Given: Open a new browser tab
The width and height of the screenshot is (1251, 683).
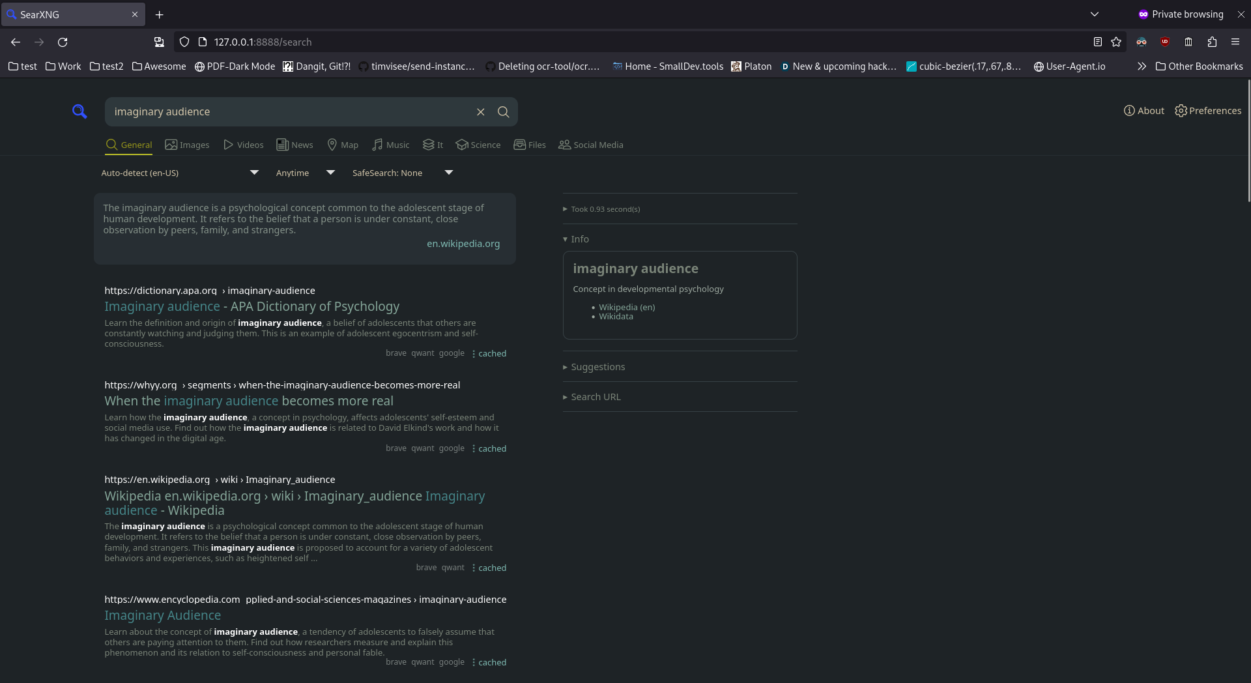Looking at the screenshot, I should tap(160, 14).
